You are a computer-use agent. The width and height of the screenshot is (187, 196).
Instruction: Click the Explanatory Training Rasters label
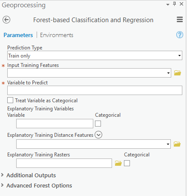pyautogui.click(x=39, y=155)
